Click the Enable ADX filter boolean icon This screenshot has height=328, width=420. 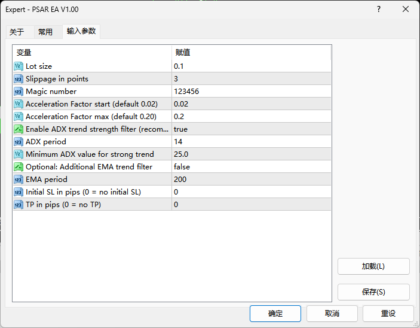pyautogui.click(x=19, y=129)
